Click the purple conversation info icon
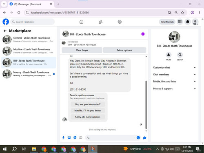Viewport: 204px width, 153px height. pyautogui.click(x=143, y=34)
